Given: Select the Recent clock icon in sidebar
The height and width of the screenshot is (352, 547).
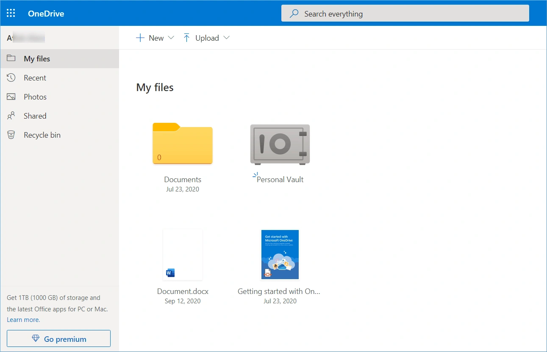Looking at the screenshot, I should click(x=11, y=78).
